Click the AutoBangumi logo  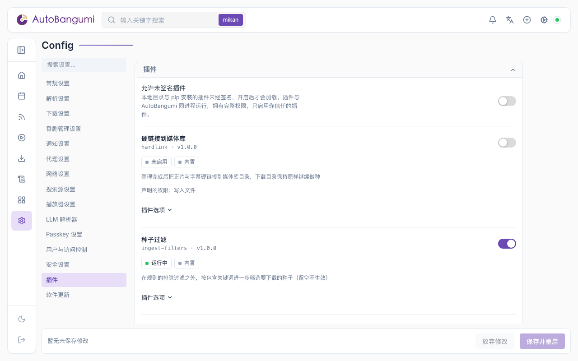tap(56, 20)
